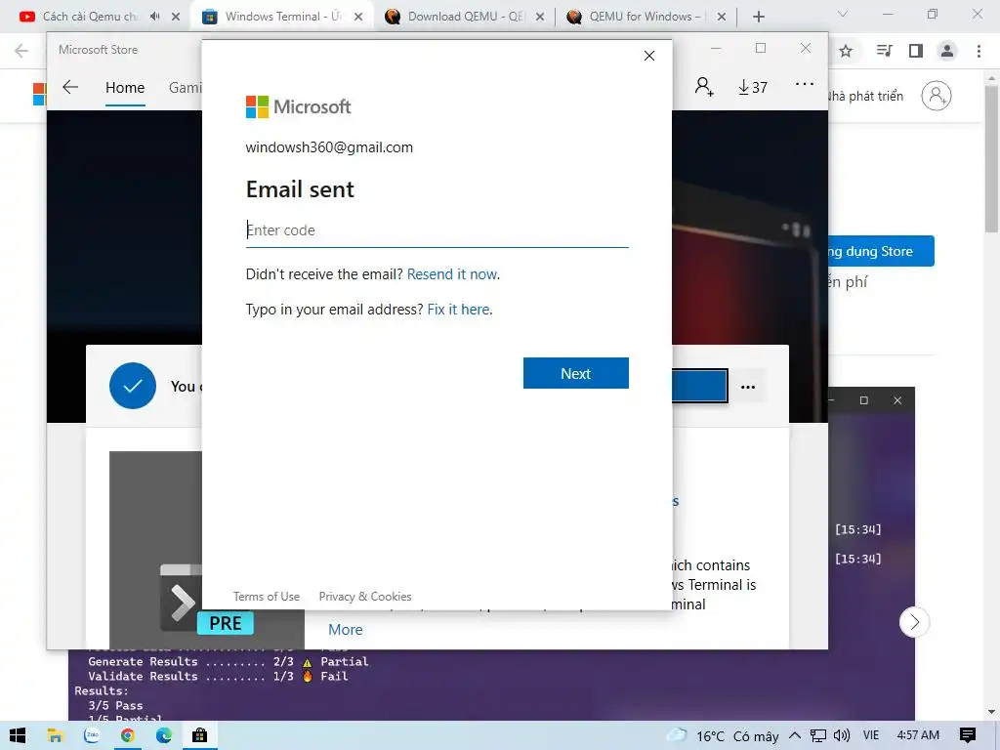The width and height of the screenshot is (1000, 750).
Task: Open app options ellipsis button
Action: 748,387
